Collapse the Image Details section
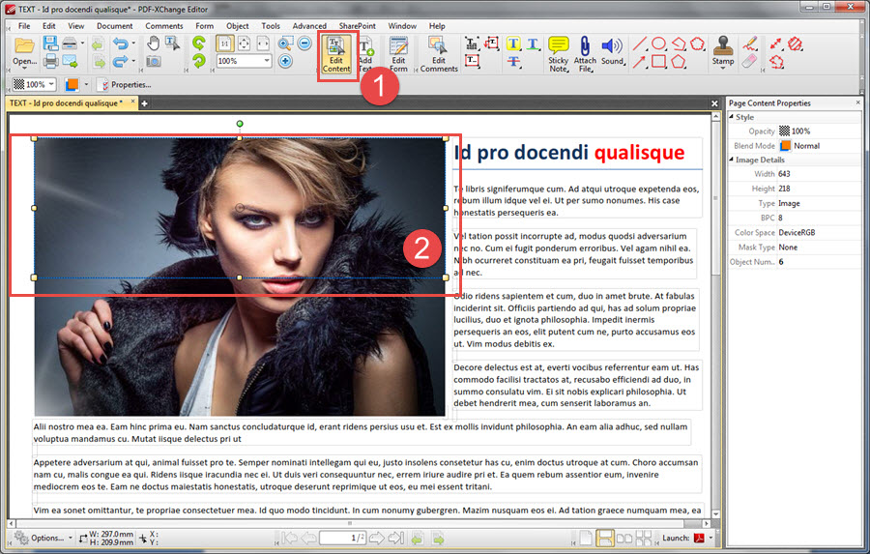The width and height of the screenshot is (870, 554). coord(732,160)
